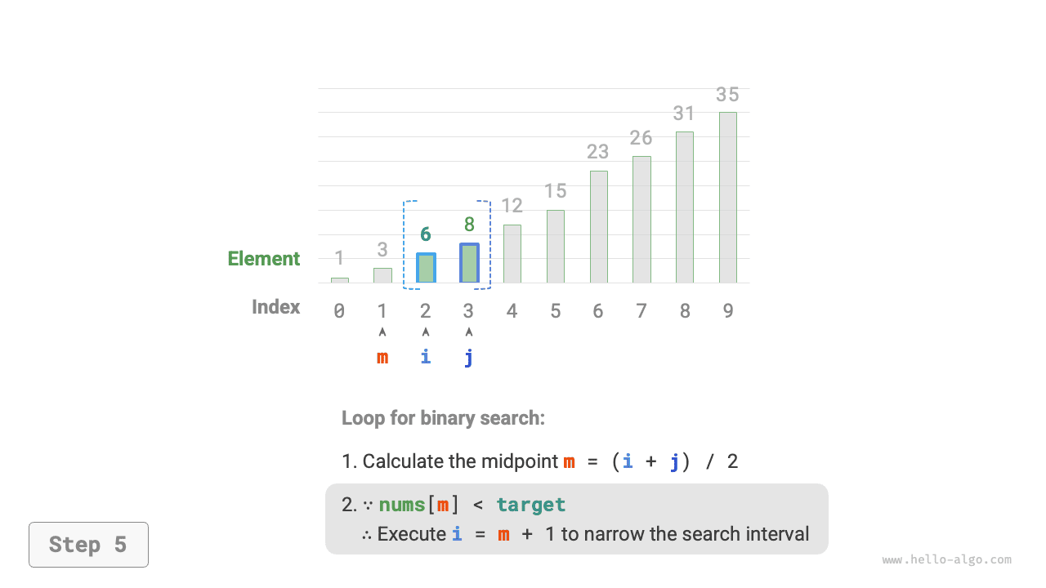This screenshot has height=588, width=1046.
Task: Click the green Element legend label
Action: click(264, 259)
